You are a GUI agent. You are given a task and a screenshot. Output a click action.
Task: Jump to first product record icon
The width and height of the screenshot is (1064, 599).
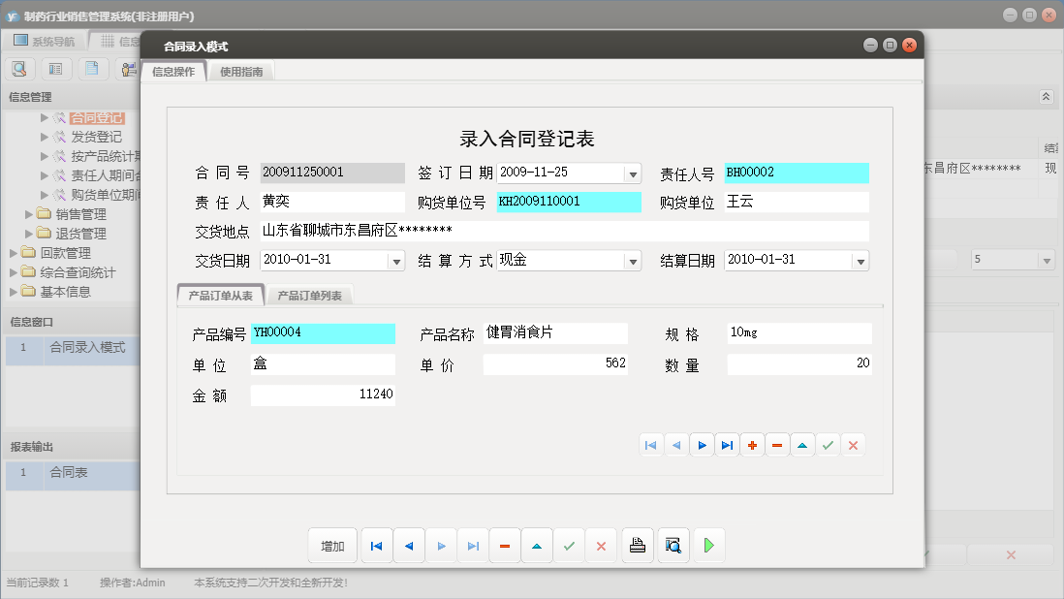click(x=651, y=445)
